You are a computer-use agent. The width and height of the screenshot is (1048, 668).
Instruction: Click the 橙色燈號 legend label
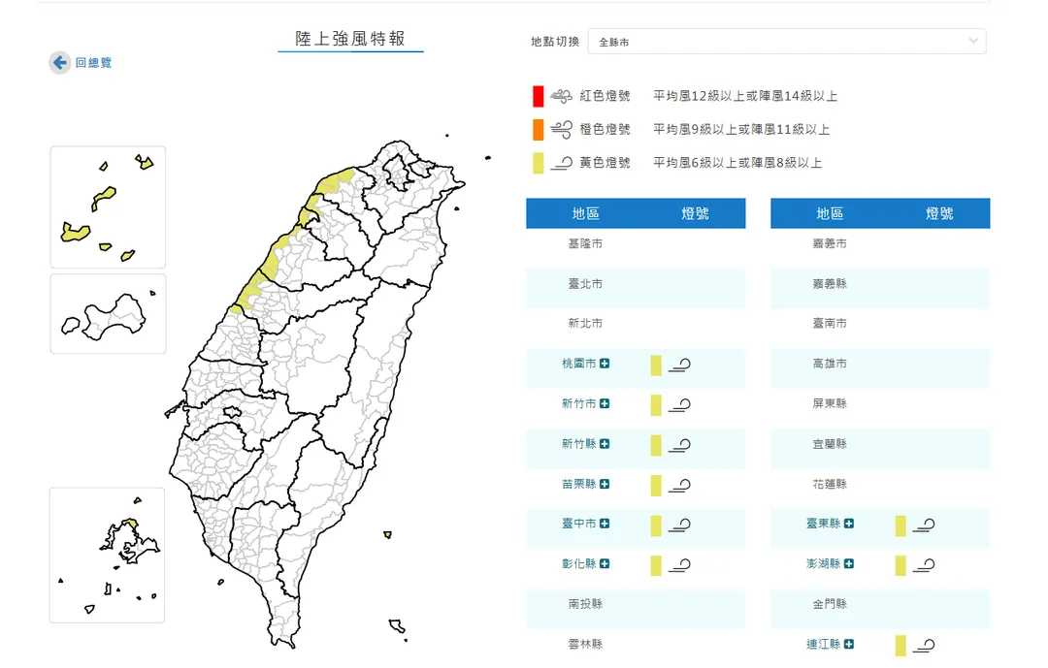(605, 130)
